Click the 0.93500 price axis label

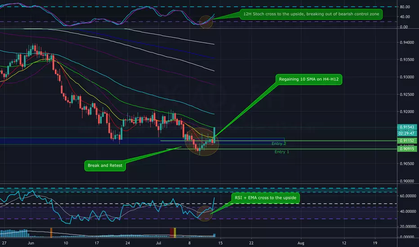(x=407, y=60)
